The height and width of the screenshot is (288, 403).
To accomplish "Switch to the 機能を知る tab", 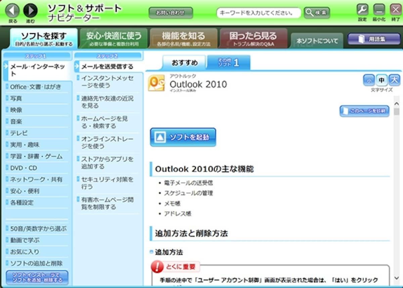I will coord(183,38).
